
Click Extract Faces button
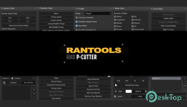(x=56, y=81)
